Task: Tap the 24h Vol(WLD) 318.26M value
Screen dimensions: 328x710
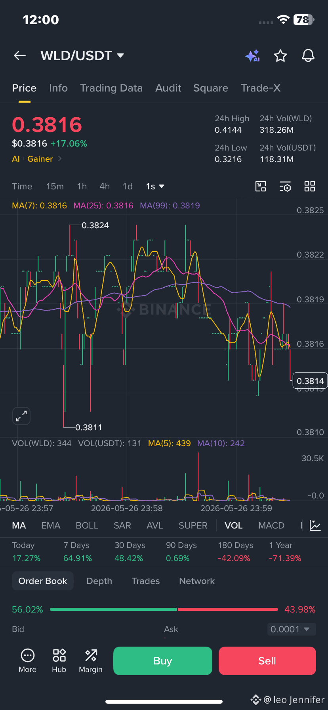Action: 277,130
